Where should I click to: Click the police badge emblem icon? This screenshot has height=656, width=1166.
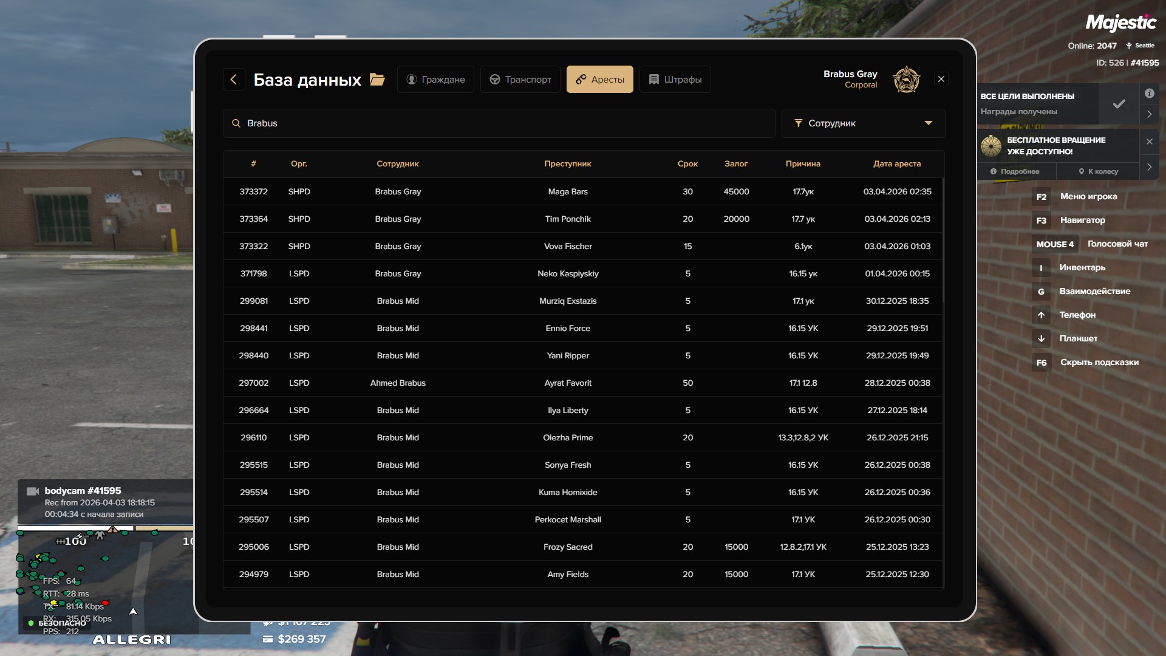(x=906, y=79)
